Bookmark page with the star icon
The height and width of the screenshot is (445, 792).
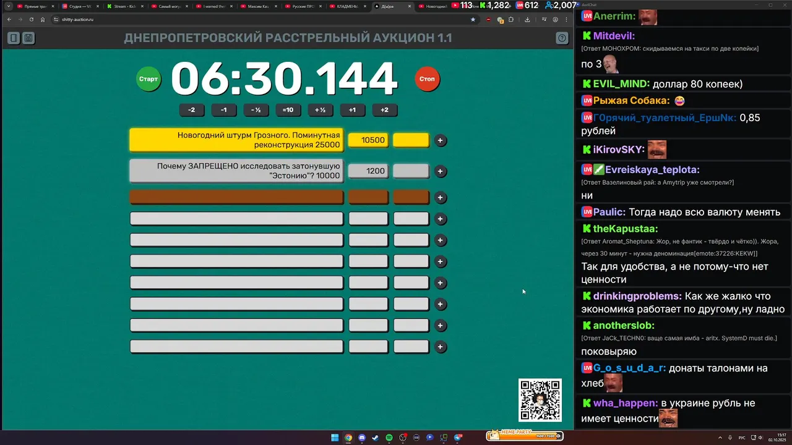pos(473,19)
